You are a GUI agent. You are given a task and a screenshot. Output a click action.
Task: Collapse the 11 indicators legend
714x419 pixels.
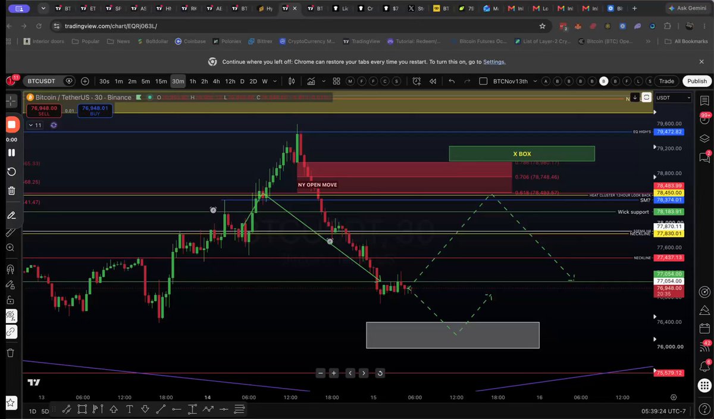coord(35,126)
